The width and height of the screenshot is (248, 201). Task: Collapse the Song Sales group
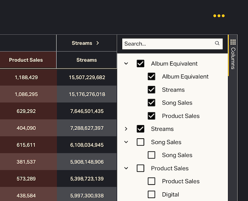click(126, 142)
